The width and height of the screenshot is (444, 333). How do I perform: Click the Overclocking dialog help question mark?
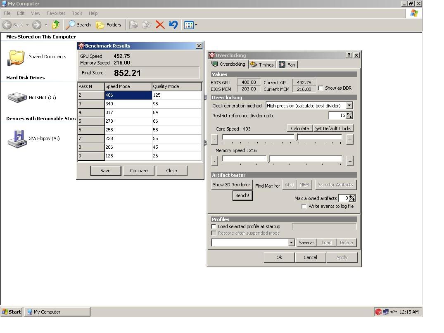[x=349, y=55]
